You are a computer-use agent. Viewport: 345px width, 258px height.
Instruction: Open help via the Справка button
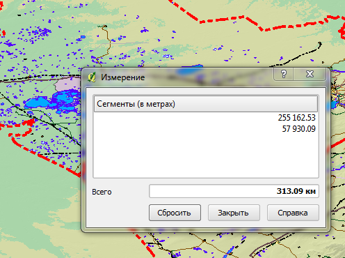(x=293, y=213)
